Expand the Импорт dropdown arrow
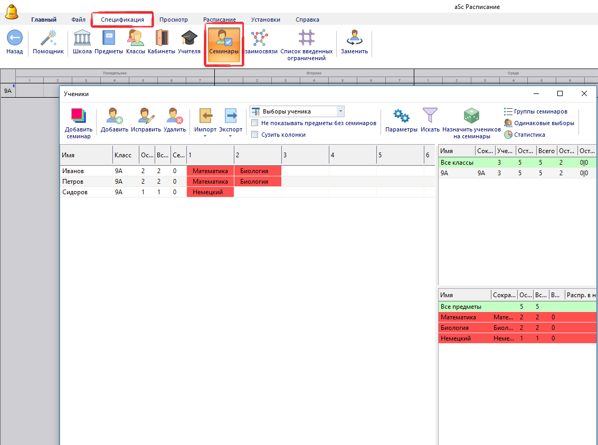The height and width of the screenshot is (445, 598). click(x=205, y=136)
